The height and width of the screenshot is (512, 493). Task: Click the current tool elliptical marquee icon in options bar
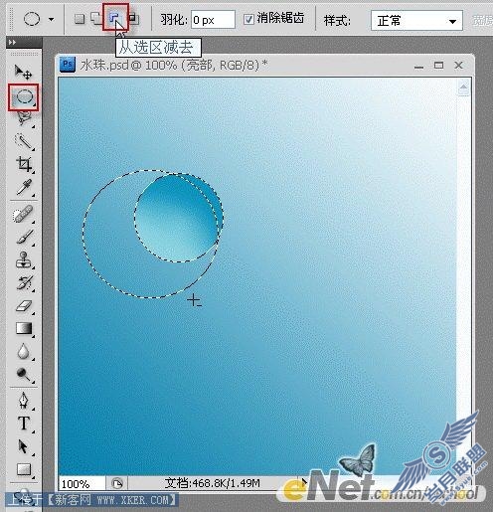pyautogui.click(x=32, y=19)
